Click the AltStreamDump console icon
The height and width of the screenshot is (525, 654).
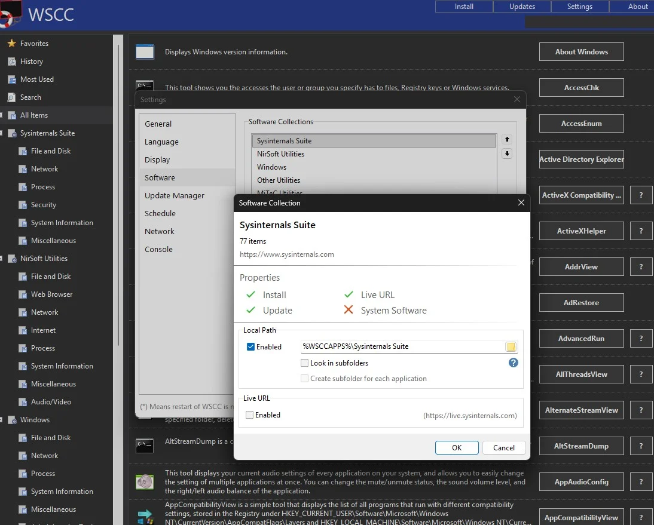click(145, 446)
